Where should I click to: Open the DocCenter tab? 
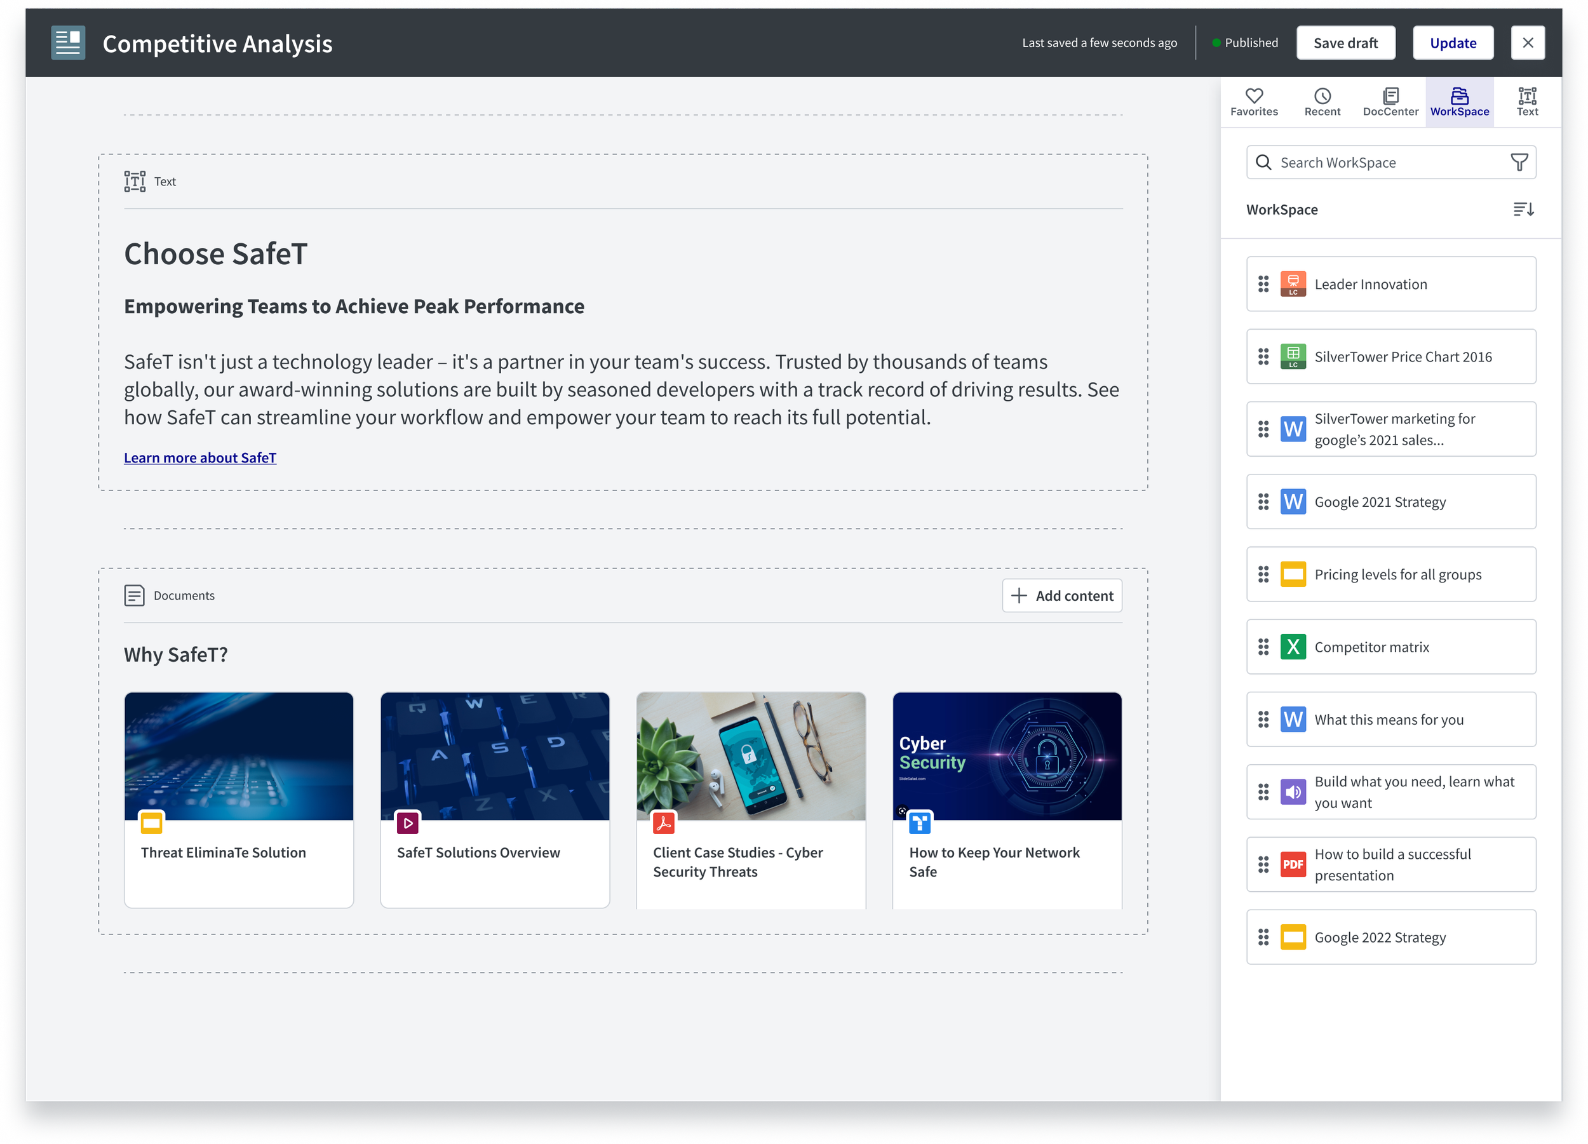(1390, 102)
